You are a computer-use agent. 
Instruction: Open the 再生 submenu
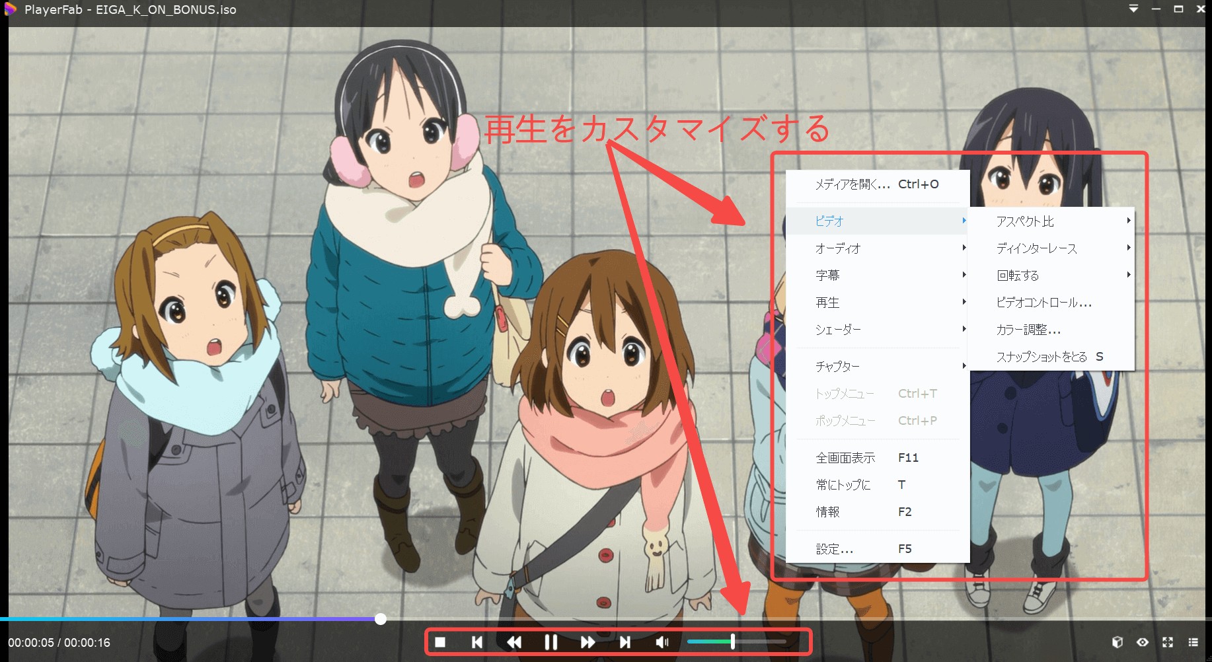(877, 302)
